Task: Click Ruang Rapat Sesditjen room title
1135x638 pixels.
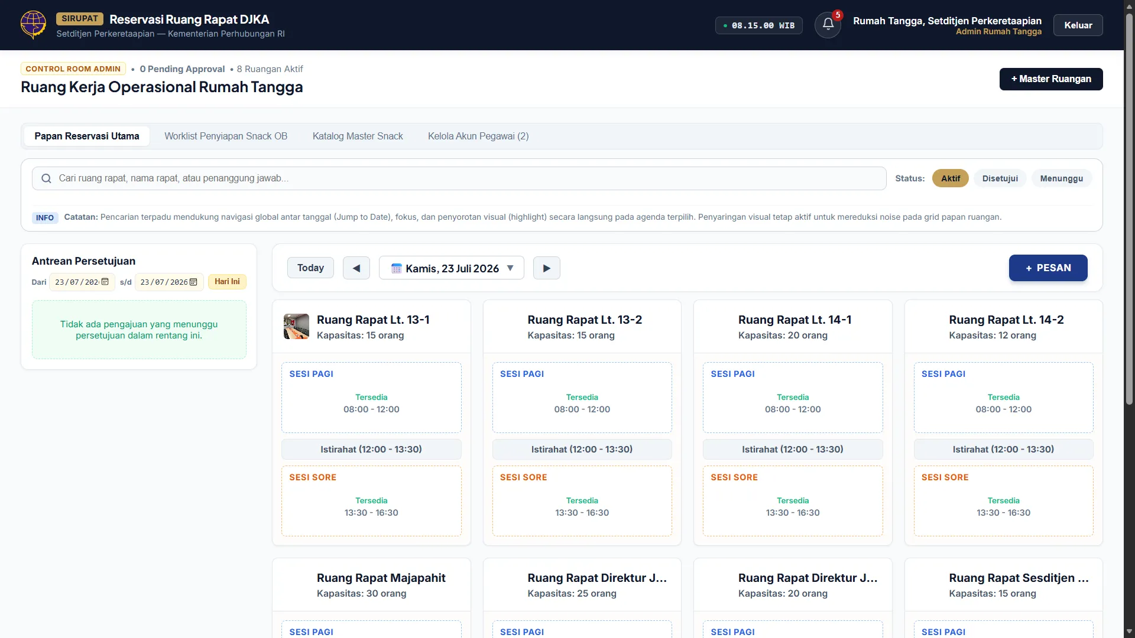Action: pos(1019,578)
